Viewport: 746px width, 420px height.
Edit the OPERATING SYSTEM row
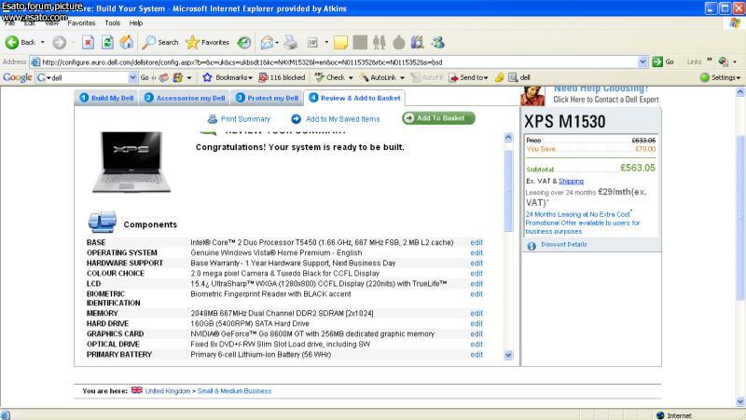477,252
